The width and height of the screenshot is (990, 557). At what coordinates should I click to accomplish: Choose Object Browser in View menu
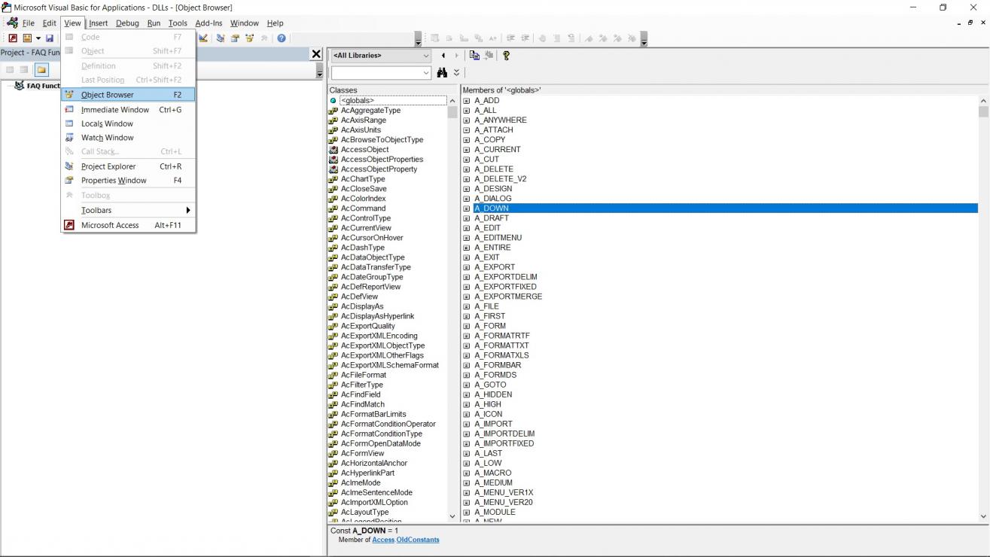[x=128, y=95]
